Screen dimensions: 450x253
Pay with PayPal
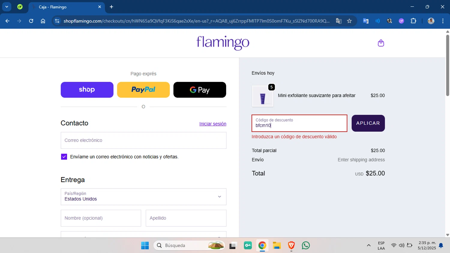click(143, 90)
